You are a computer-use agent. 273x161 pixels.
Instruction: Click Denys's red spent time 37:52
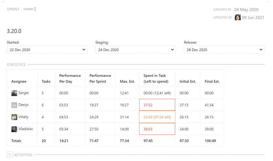click(148, 105)
